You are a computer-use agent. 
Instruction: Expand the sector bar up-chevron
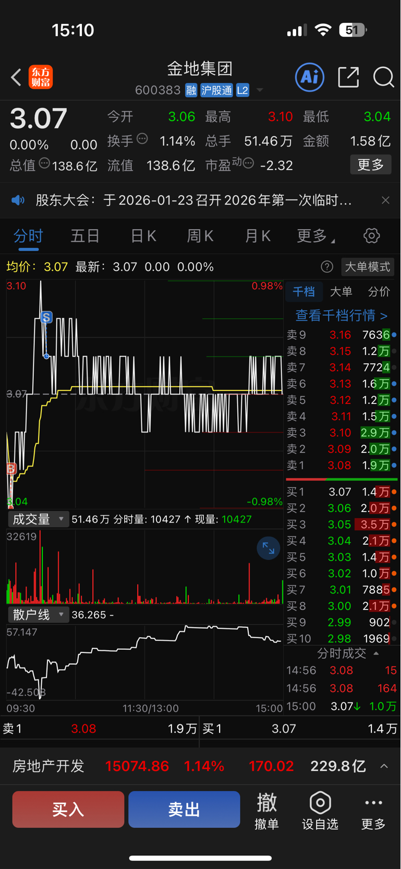384,766
